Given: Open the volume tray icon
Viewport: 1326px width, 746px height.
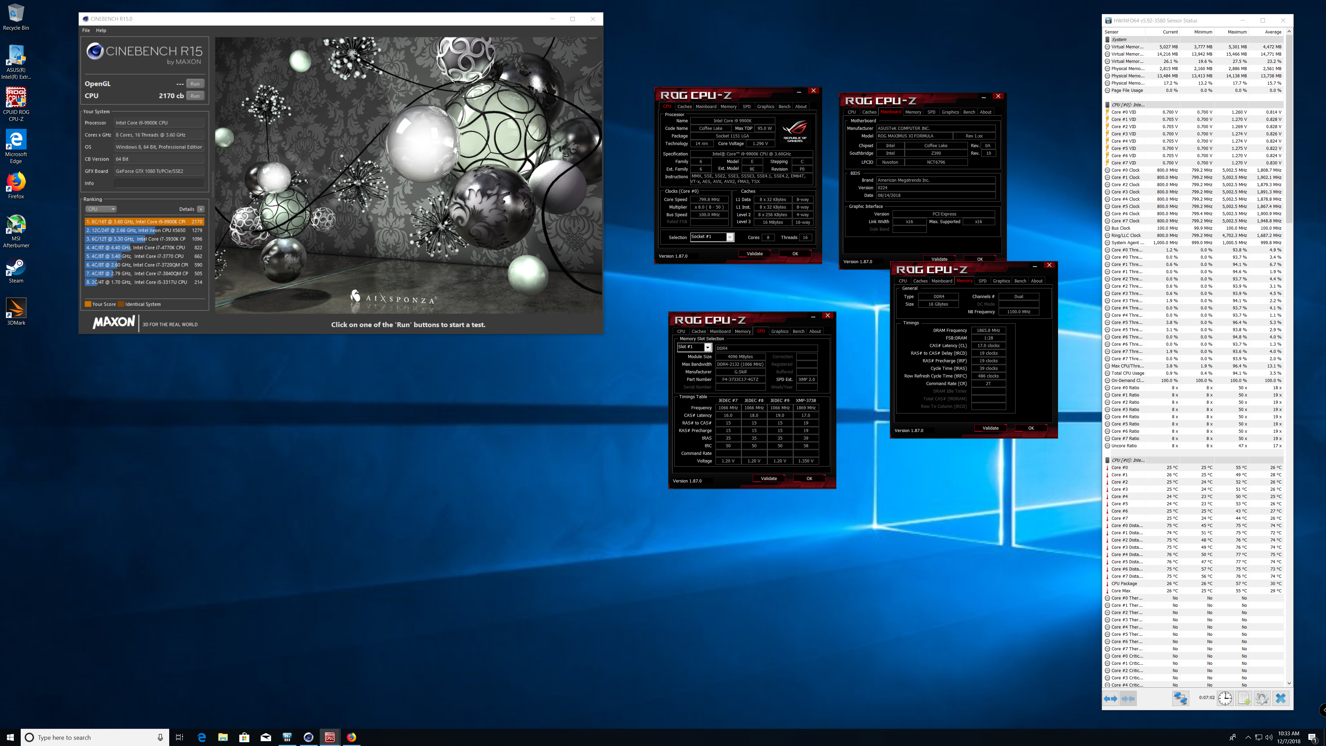Looking at the screenshot, I should [1268, 737].
